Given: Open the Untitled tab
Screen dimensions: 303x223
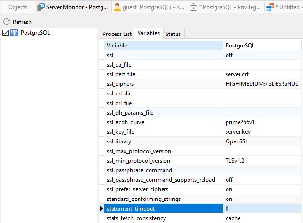Looking at the screenshot, I should pos(283,7).
